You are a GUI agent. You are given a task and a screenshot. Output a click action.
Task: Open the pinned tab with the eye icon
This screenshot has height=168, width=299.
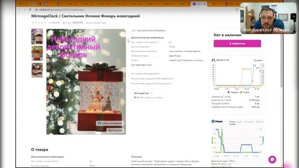[33, 4]
